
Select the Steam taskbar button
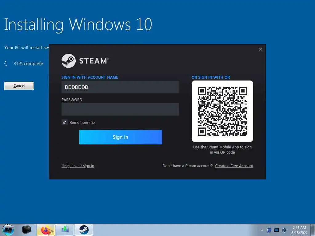[84, 230]
